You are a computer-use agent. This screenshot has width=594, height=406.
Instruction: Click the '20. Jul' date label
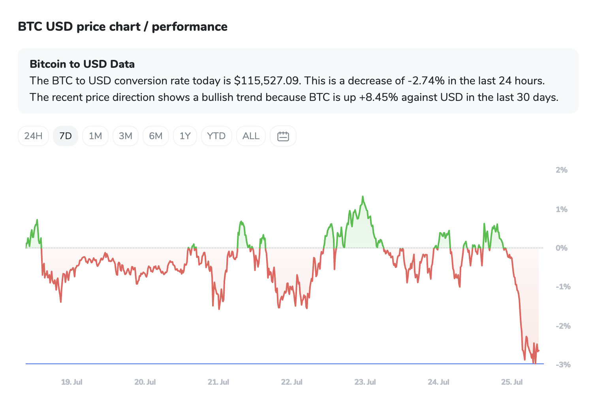pos(145,382)
